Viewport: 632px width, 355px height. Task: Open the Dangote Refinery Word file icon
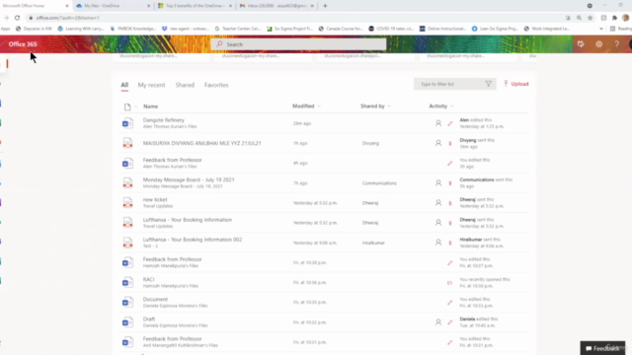[x=127, y=123]
